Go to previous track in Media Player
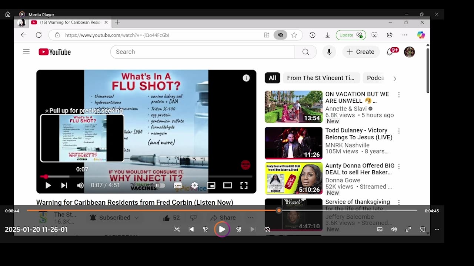Viewport: 474px width, 266px height. 191,229
